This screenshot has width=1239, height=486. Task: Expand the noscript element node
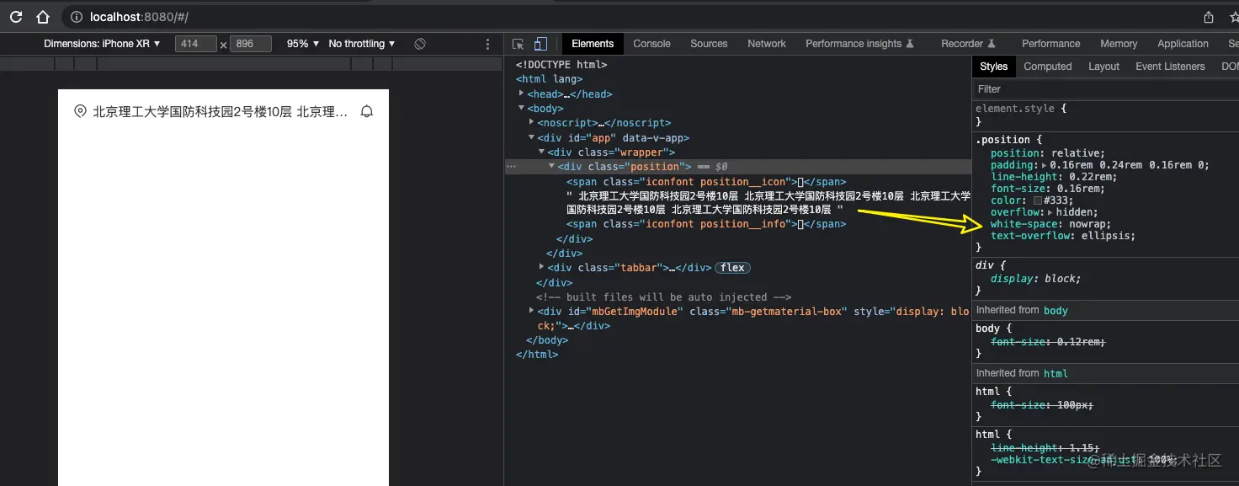pyautogui.click(x=532, y=122)
